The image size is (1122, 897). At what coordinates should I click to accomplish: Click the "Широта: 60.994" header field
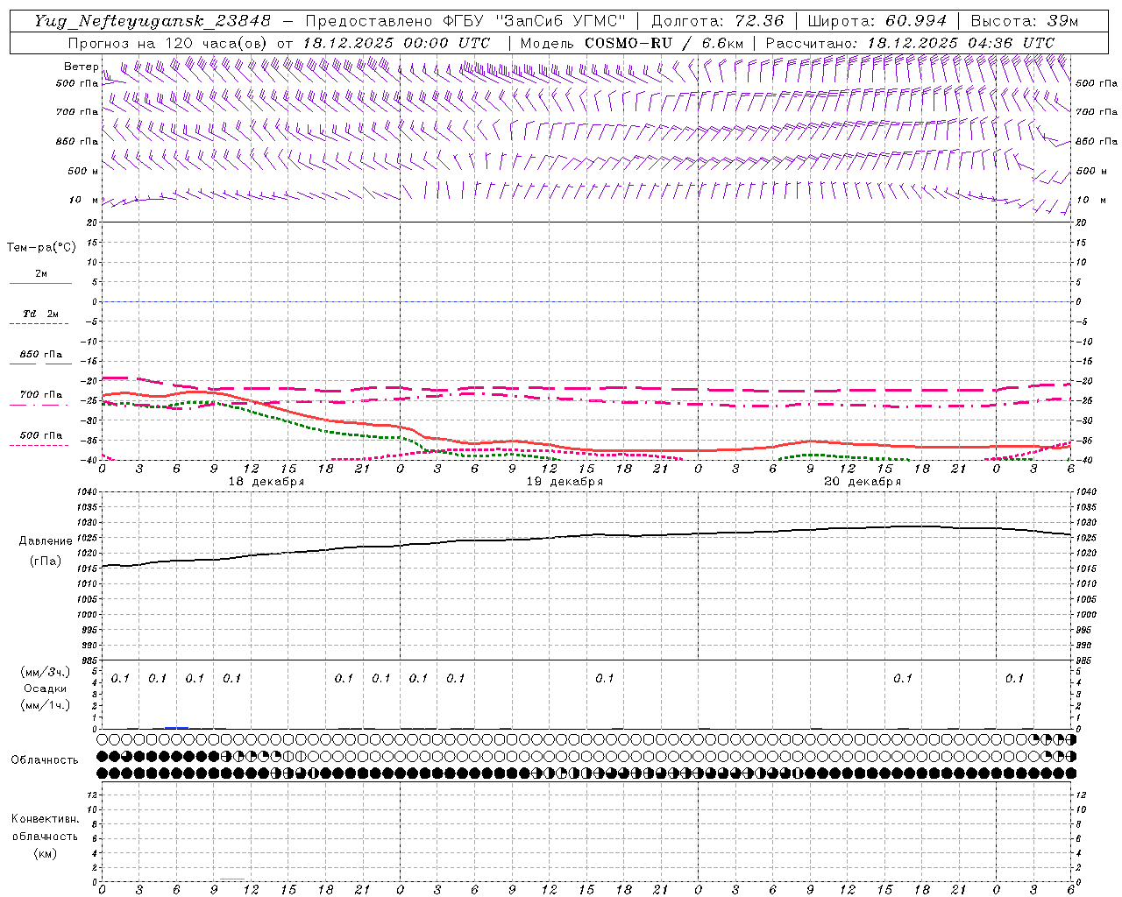[877, 21]
